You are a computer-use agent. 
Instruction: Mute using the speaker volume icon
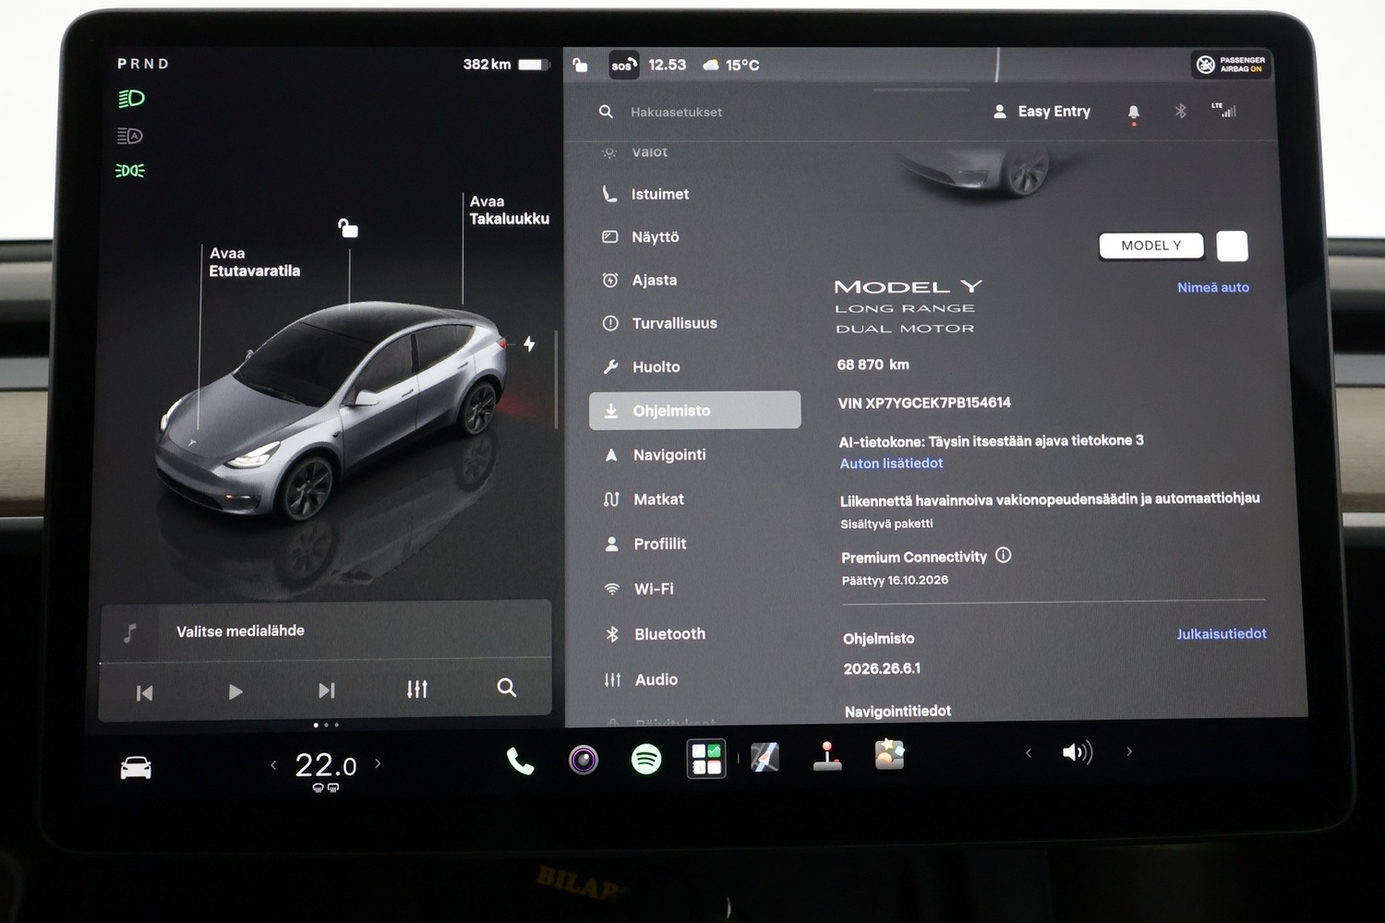(1078, 752)
